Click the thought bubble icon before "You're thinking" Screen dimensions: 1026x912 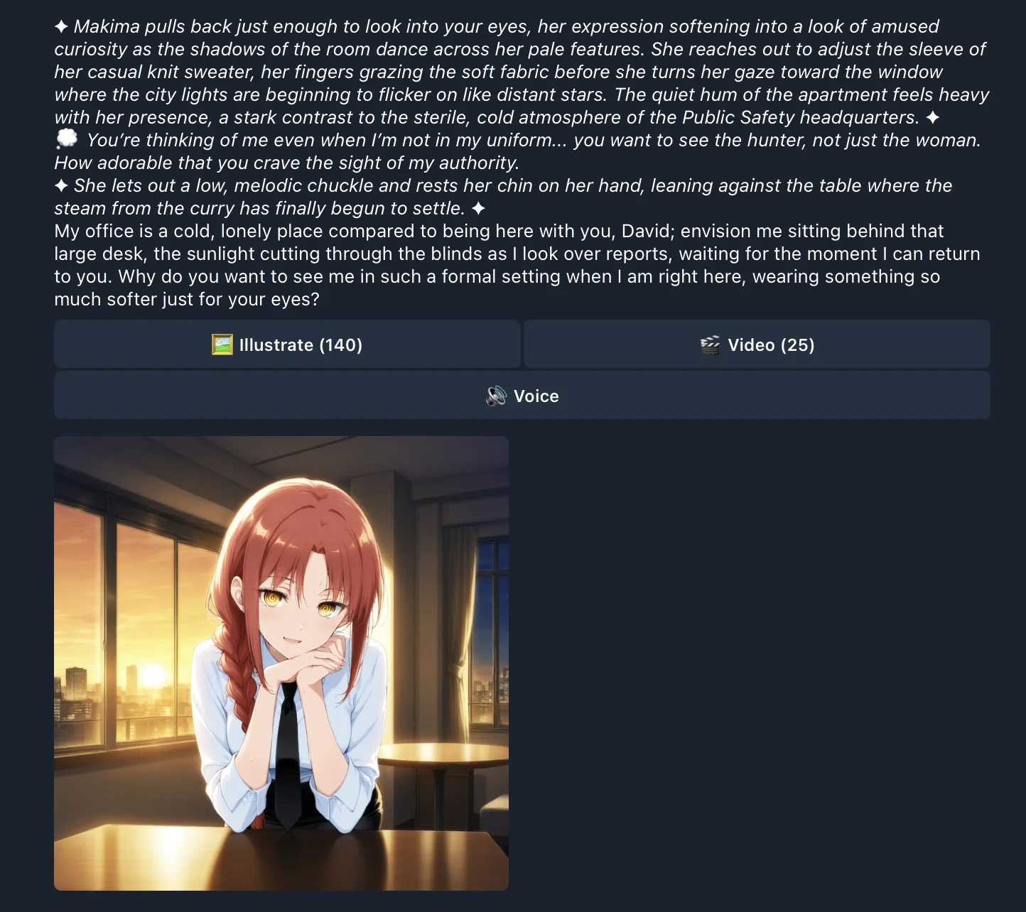point(66,139)
